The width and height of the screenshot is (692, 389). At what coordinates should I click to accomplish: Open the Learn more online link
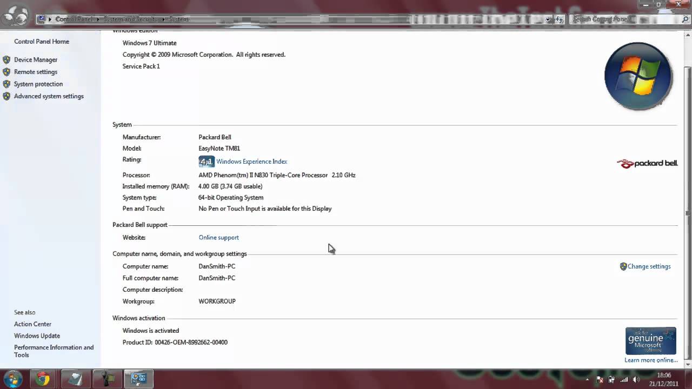[x=651, y=360]
